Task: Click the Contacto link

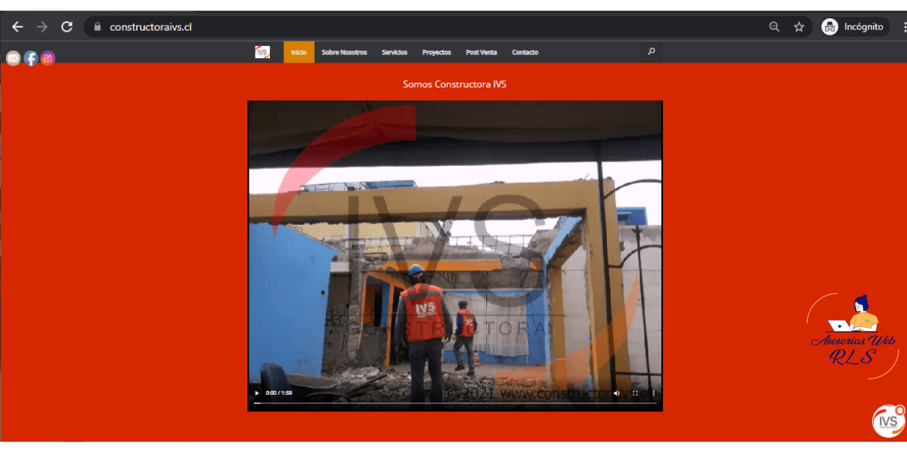Action: point(525,52)
